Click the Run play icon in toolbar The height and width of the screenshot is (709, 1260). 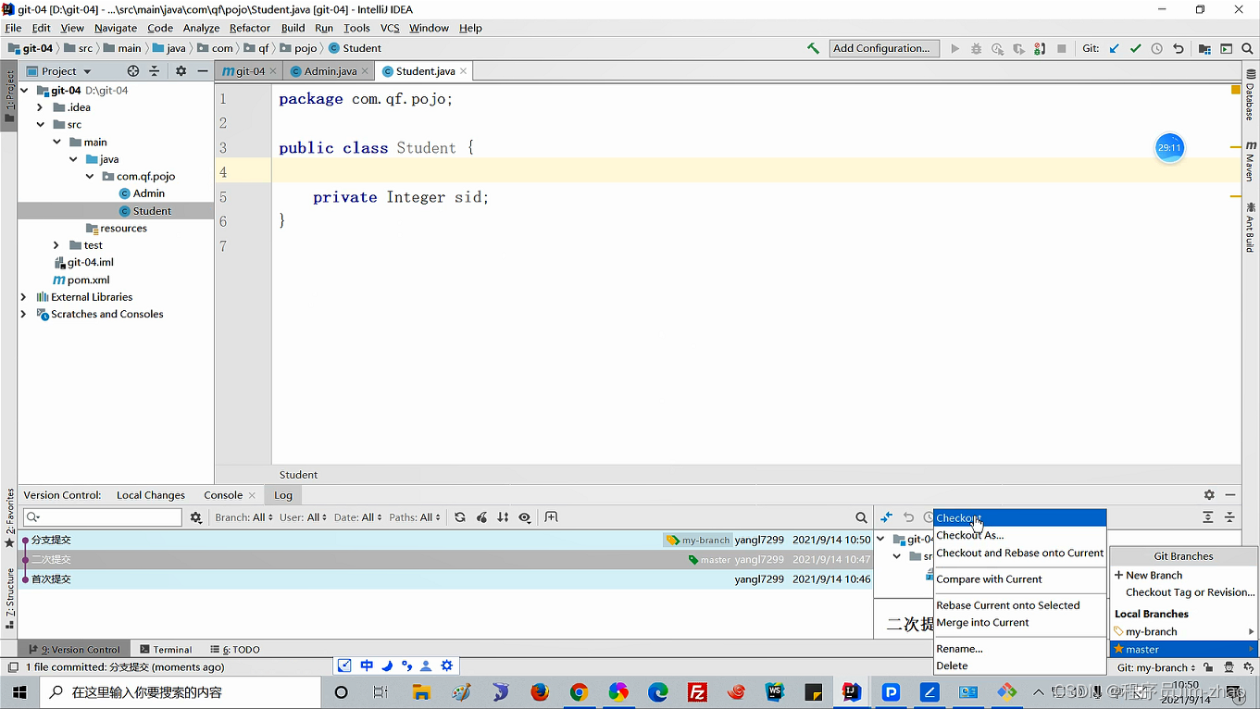pos(954,48)
